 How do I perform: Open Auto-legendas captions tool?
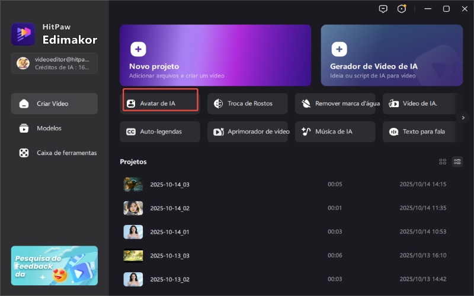pyautogui.click(x=160, y=131)
